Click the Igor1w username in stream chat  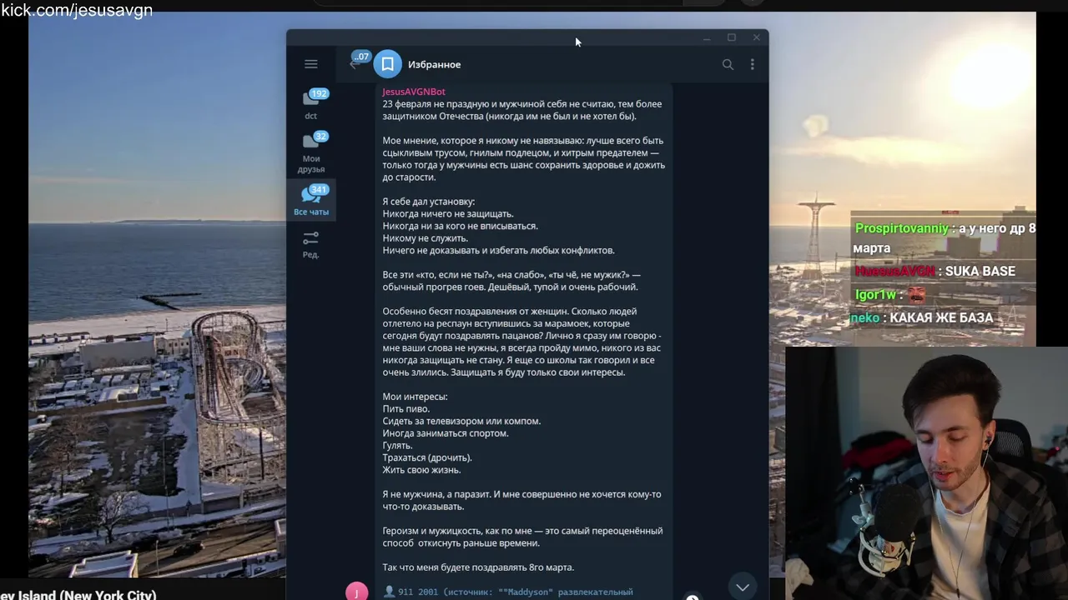click(x=875, y=295)
